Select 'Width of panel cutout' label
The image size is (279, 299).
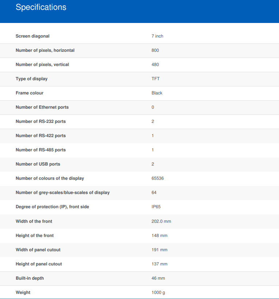(38, 250)
